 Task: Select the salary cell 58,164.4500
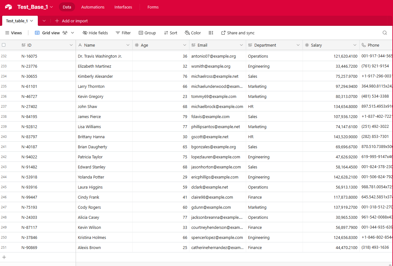point(331,167)
